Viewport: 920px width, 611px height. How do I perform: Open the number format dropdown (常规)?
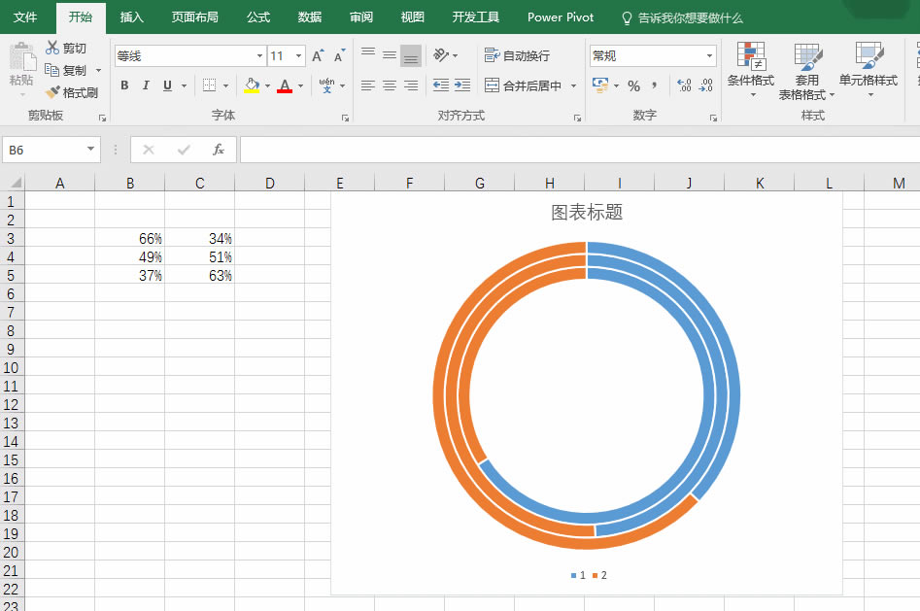pyautogui.click(x=709, y=55)
